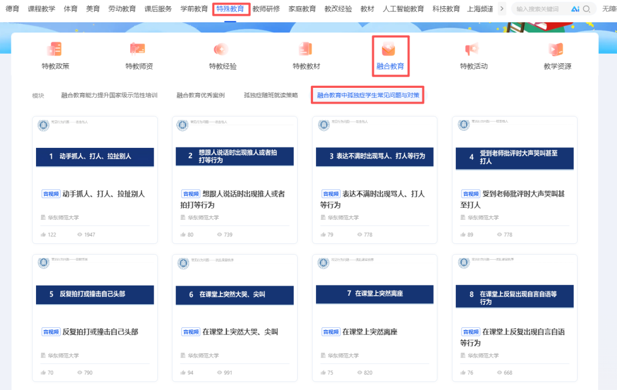Open the 特教经验 category icon
Screen dimensions: 617x390
(x=221, y=50)
